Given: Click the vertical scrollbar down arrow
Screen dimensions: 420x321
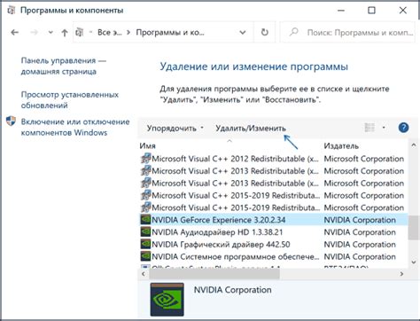Looking at the screenshot, I should [x=414, y=262].
